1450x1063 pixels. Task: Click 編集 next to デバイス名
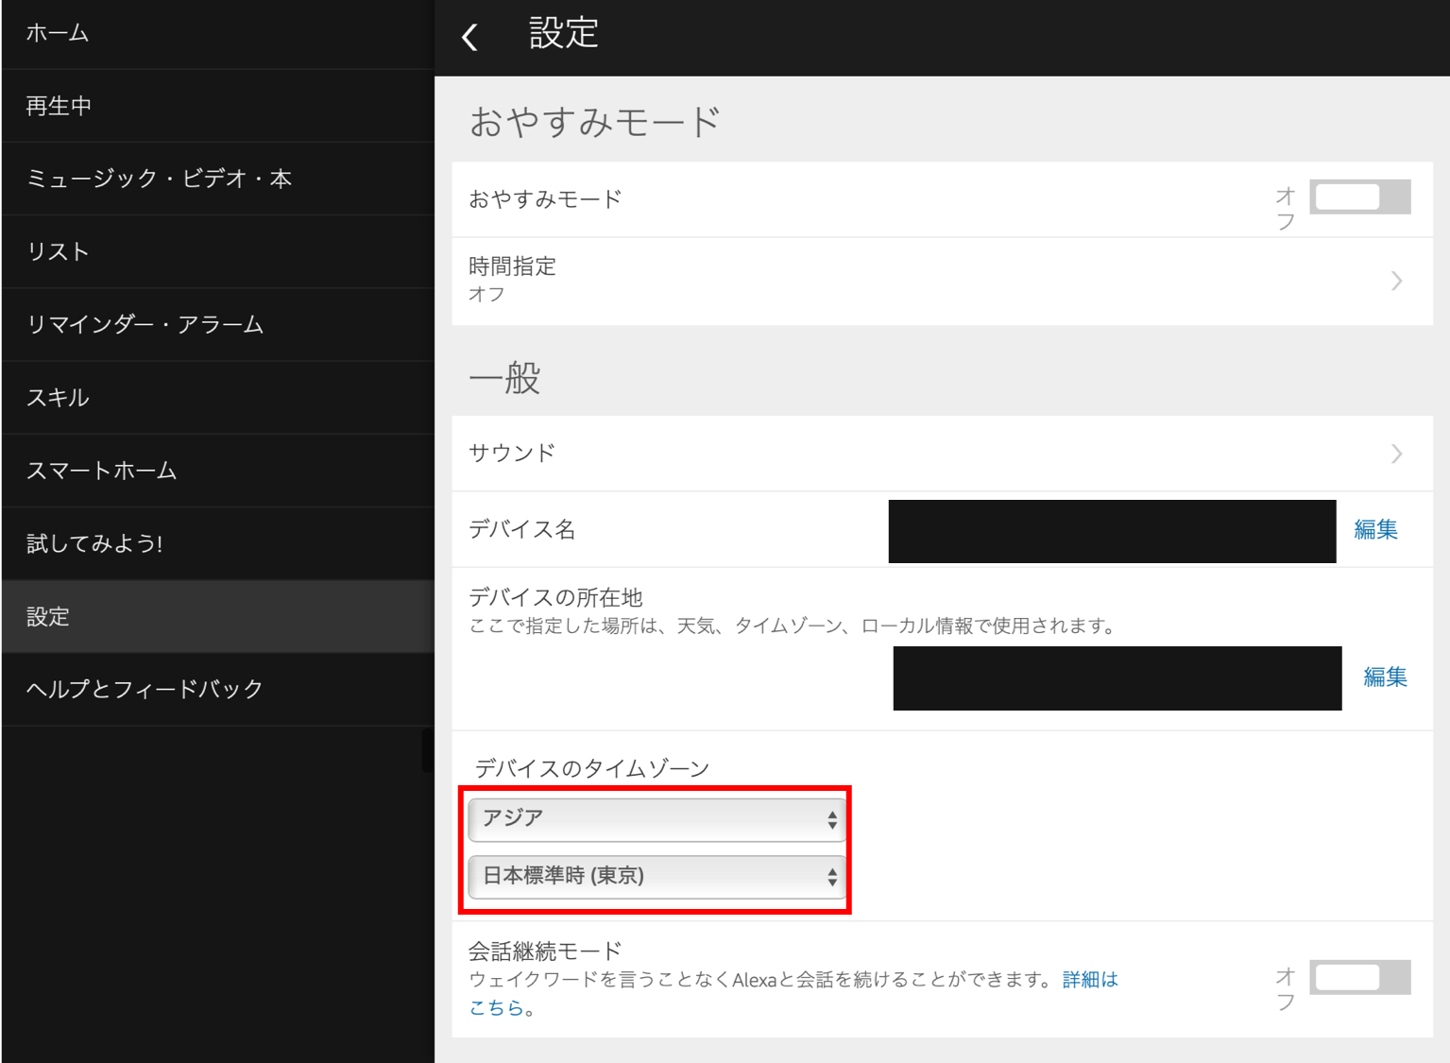[1376, 530]
